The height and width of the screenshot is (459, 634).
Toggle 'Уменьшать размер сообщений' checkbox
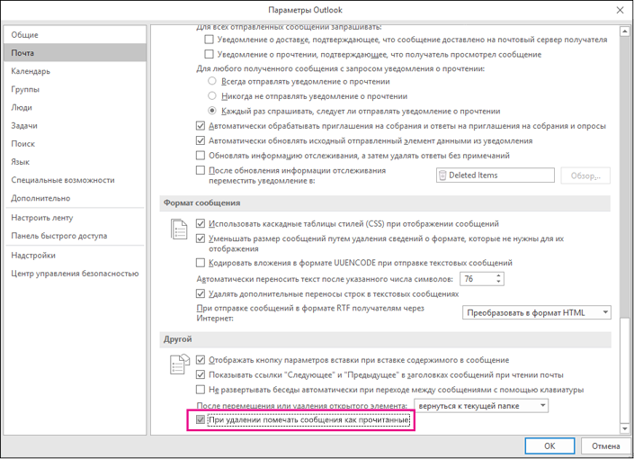(201, 238)
